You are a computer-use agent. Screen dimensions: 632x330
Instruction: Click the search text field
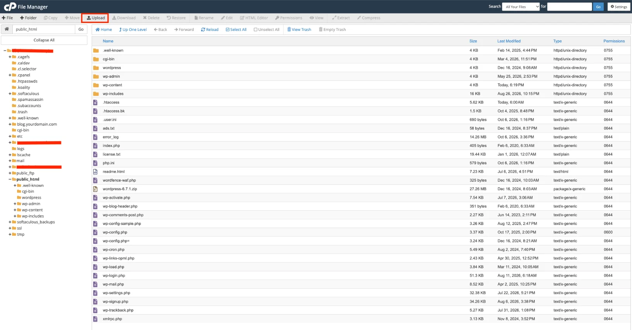[x=569, y=7]
